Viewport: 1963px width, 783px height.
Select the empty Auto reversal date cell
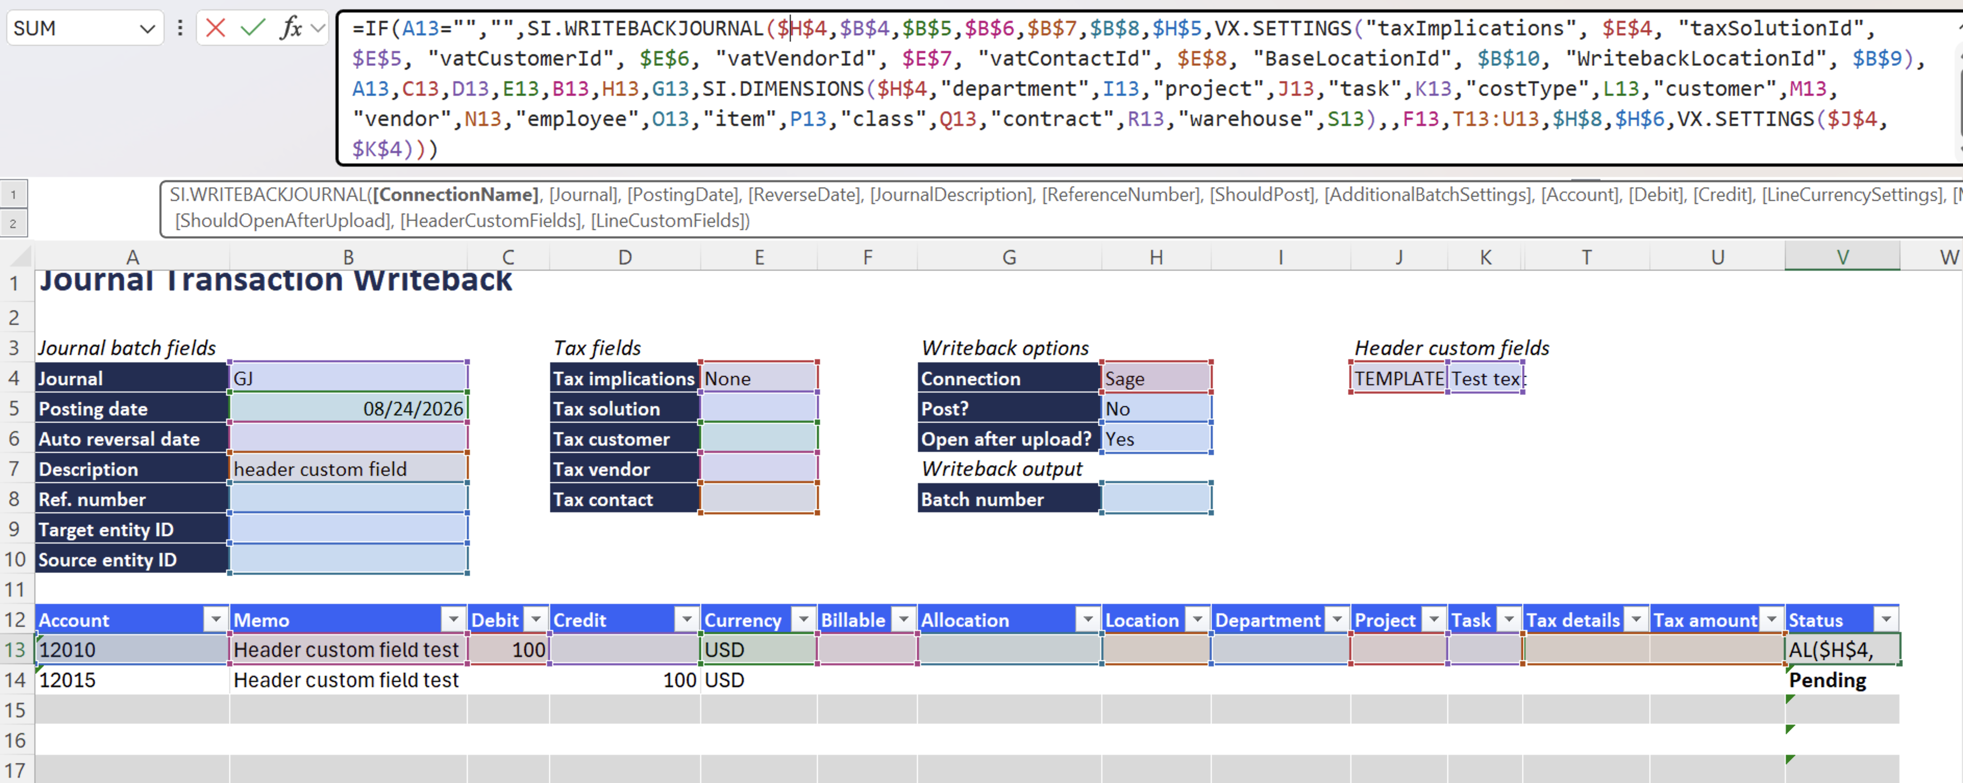348,438
